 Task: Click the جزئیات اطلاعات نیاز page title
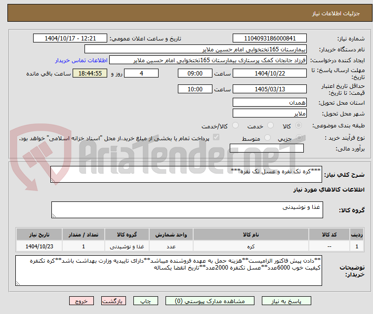pyautogui.click(x=335, y=13)
